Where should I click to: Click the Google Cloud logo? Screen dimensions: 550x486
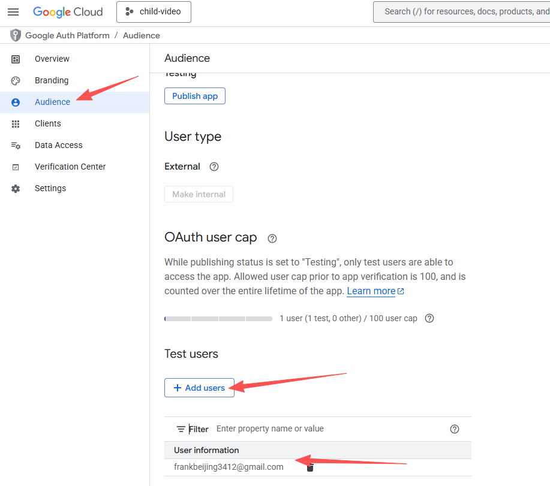pyautogui.click(x=68, y=12)
